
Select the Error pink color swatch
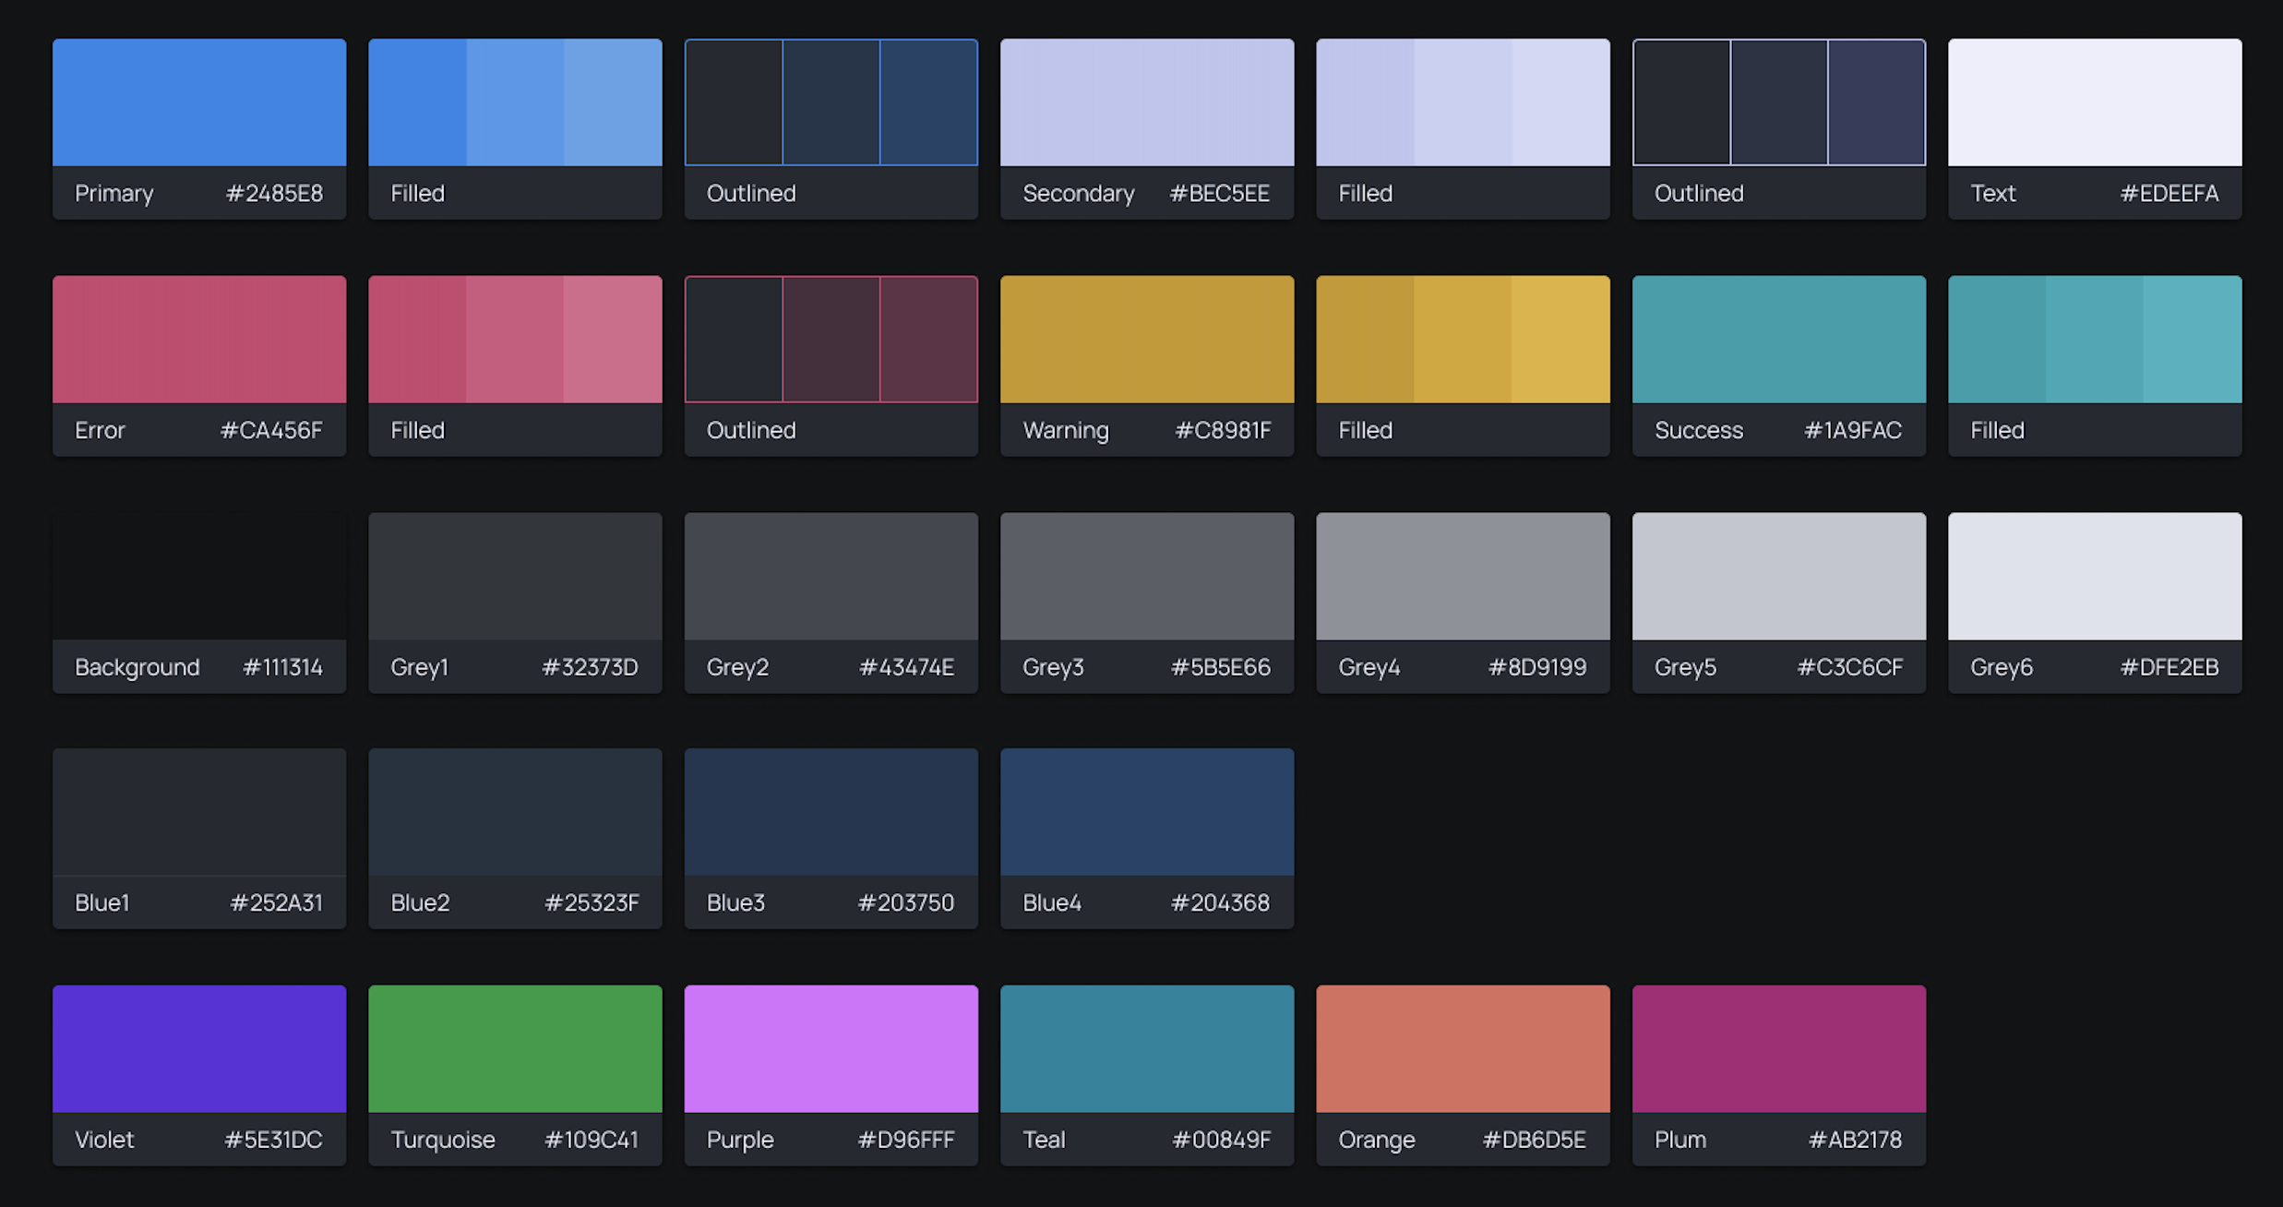pos(199,340)
